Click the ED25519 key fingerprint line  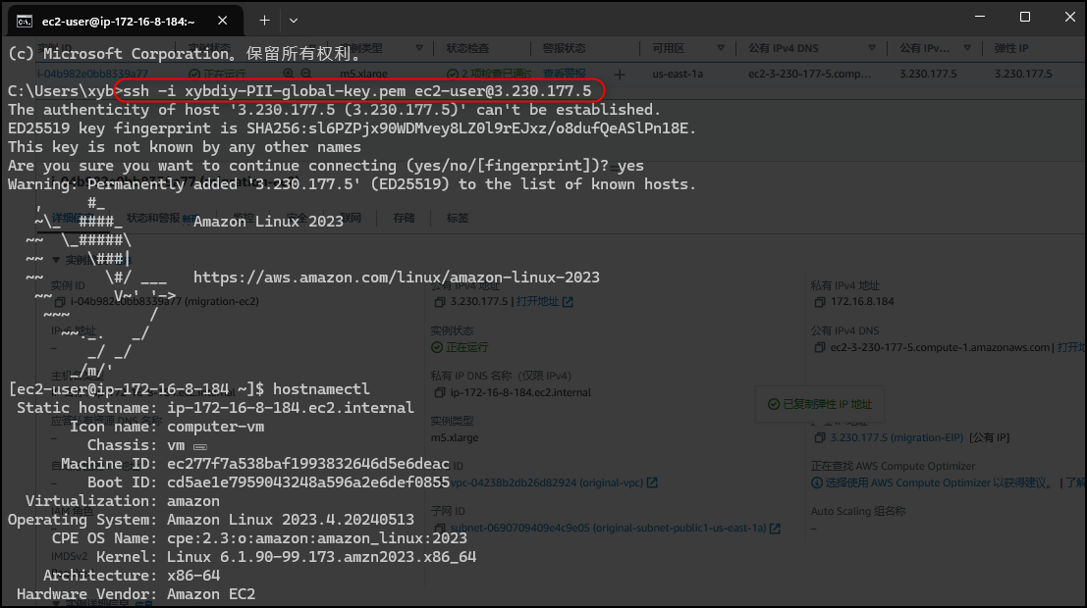[x=352, y=128]
